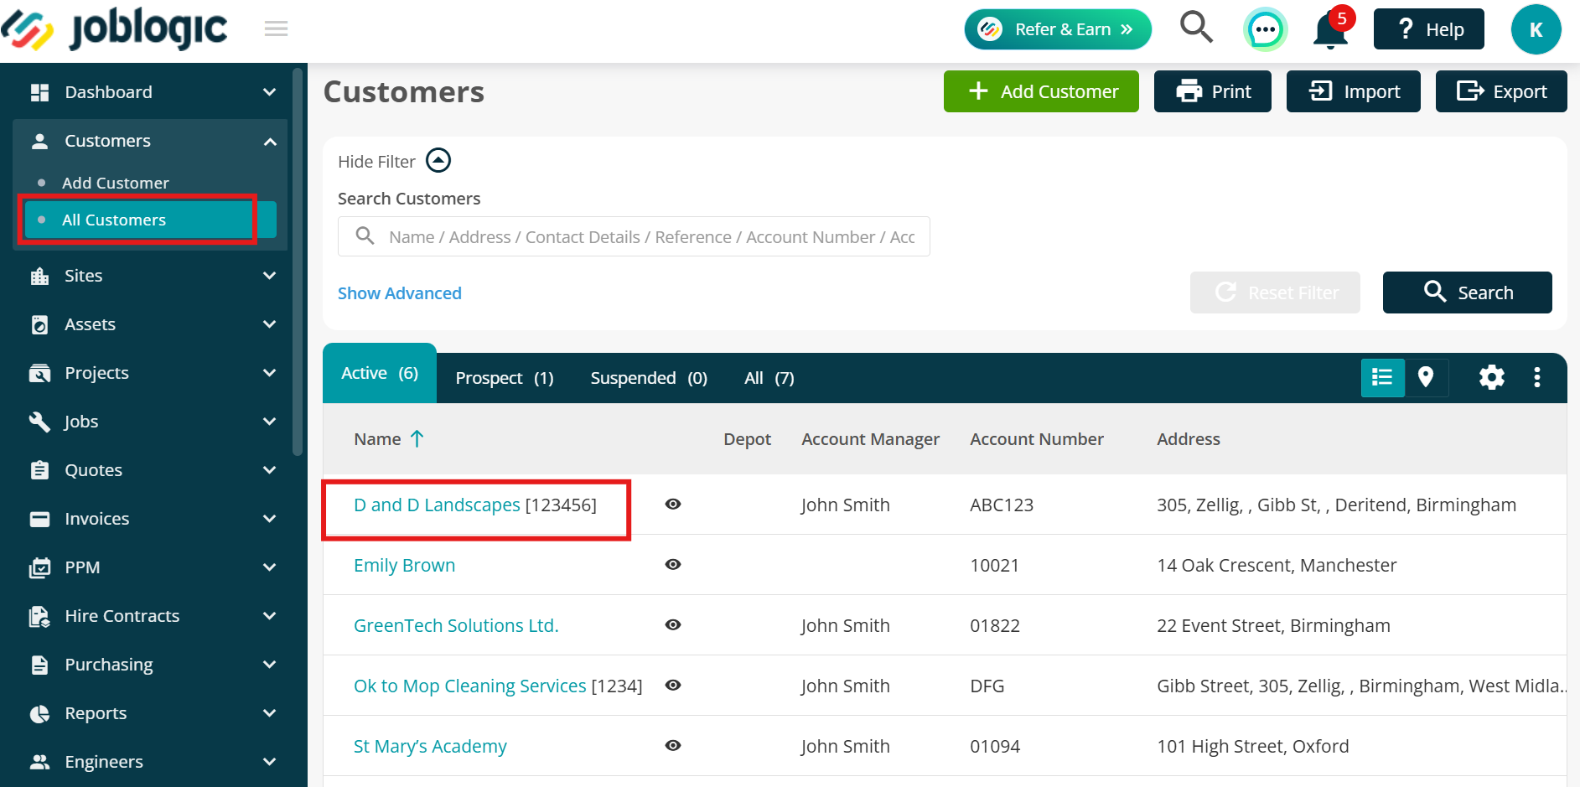The height and width of the screenshot is (787, 1580).
Task: Switch to the All (7) tab
Action: tap(769, 378)
